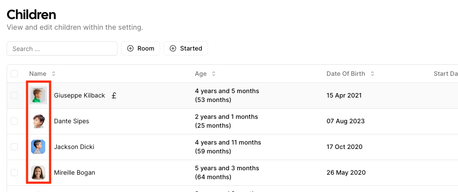Check the box for Jackson Dicki's row

coord(14,147)
